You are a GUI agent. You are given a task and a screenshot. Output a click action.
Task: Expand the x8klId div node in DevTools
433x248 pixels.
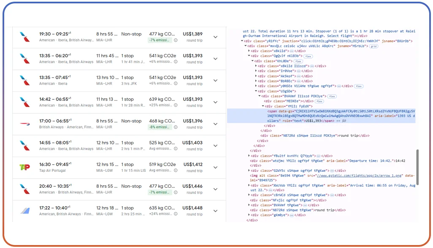tap(249, 51)
